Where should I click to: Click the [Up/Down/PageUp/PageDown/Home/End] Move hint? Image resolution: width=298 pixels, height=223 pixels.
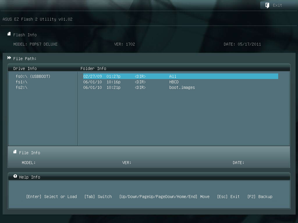point(164,197)
